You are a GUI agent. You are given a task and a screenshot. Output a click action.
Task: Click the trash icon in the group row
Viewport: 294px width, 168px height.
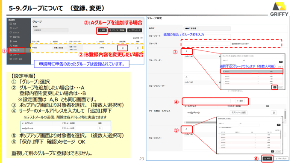[138, 48]
